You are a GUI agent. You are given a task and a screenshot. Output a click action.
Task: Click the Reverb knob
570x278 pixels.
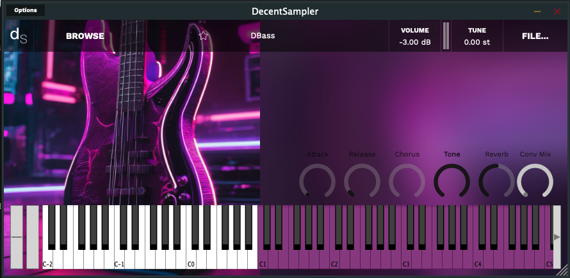(496, 181)
